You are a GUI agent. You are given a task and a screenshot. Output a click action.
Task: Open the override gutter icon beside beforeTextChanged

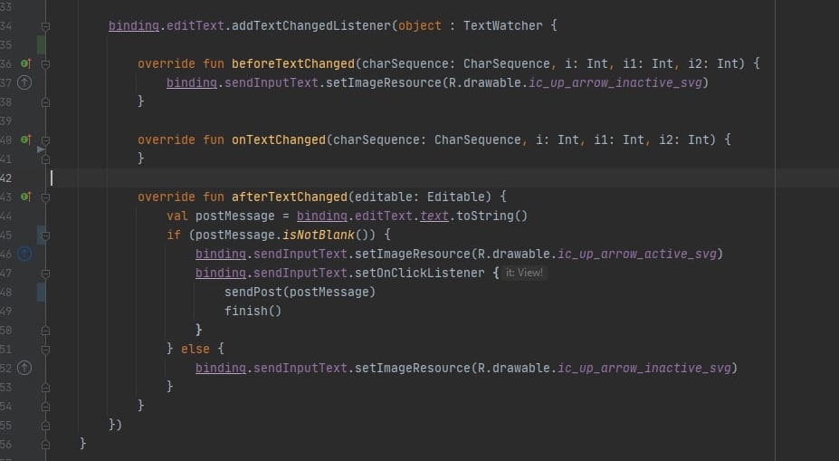click(x=25, y=63)
